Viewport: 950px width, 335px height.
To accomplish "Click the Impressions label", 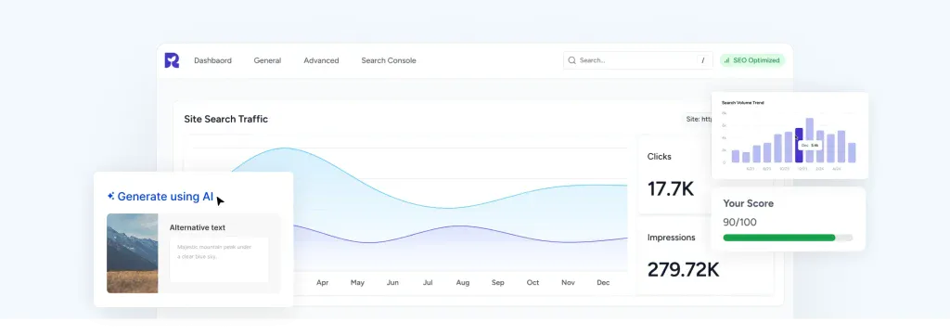I will (x=672, y=238).
